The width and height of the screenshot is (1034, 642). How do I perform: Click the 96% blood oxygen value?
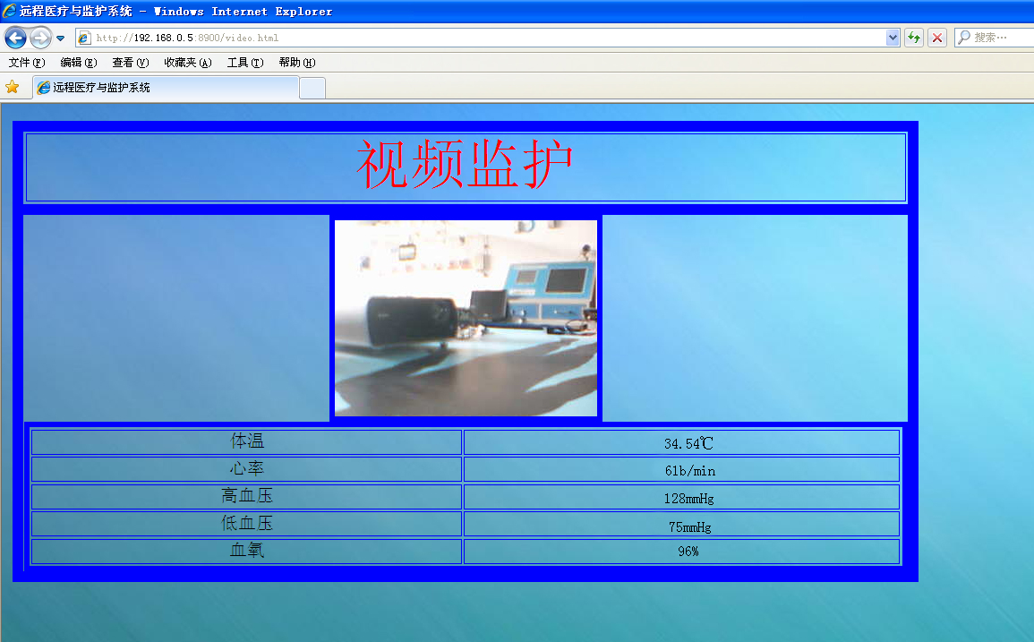(688, 552)
